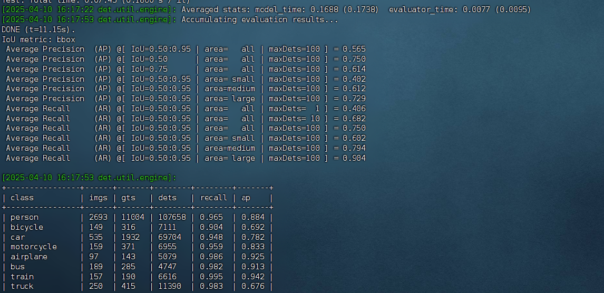Click the 'IoU metric: bbox' line
This screenshot has height=293, width=604.
[38, 40]
